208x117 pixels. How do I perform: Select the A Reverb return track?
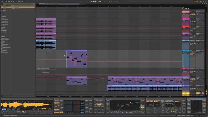pos(186,92)
